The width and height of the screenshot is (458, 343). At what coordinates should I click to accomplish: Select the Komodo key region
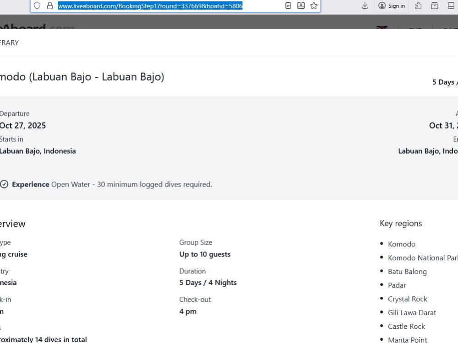(401, 244)
